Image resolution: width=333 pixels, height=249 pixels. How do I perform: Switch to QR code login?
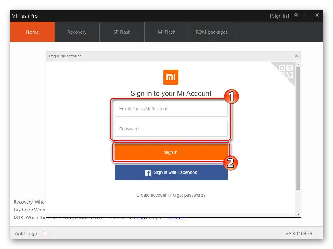tap(286, 72)
